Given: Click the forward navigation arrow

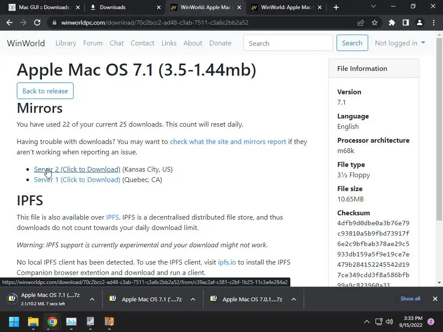Looking at the screenshot, I should coord(23,22).
